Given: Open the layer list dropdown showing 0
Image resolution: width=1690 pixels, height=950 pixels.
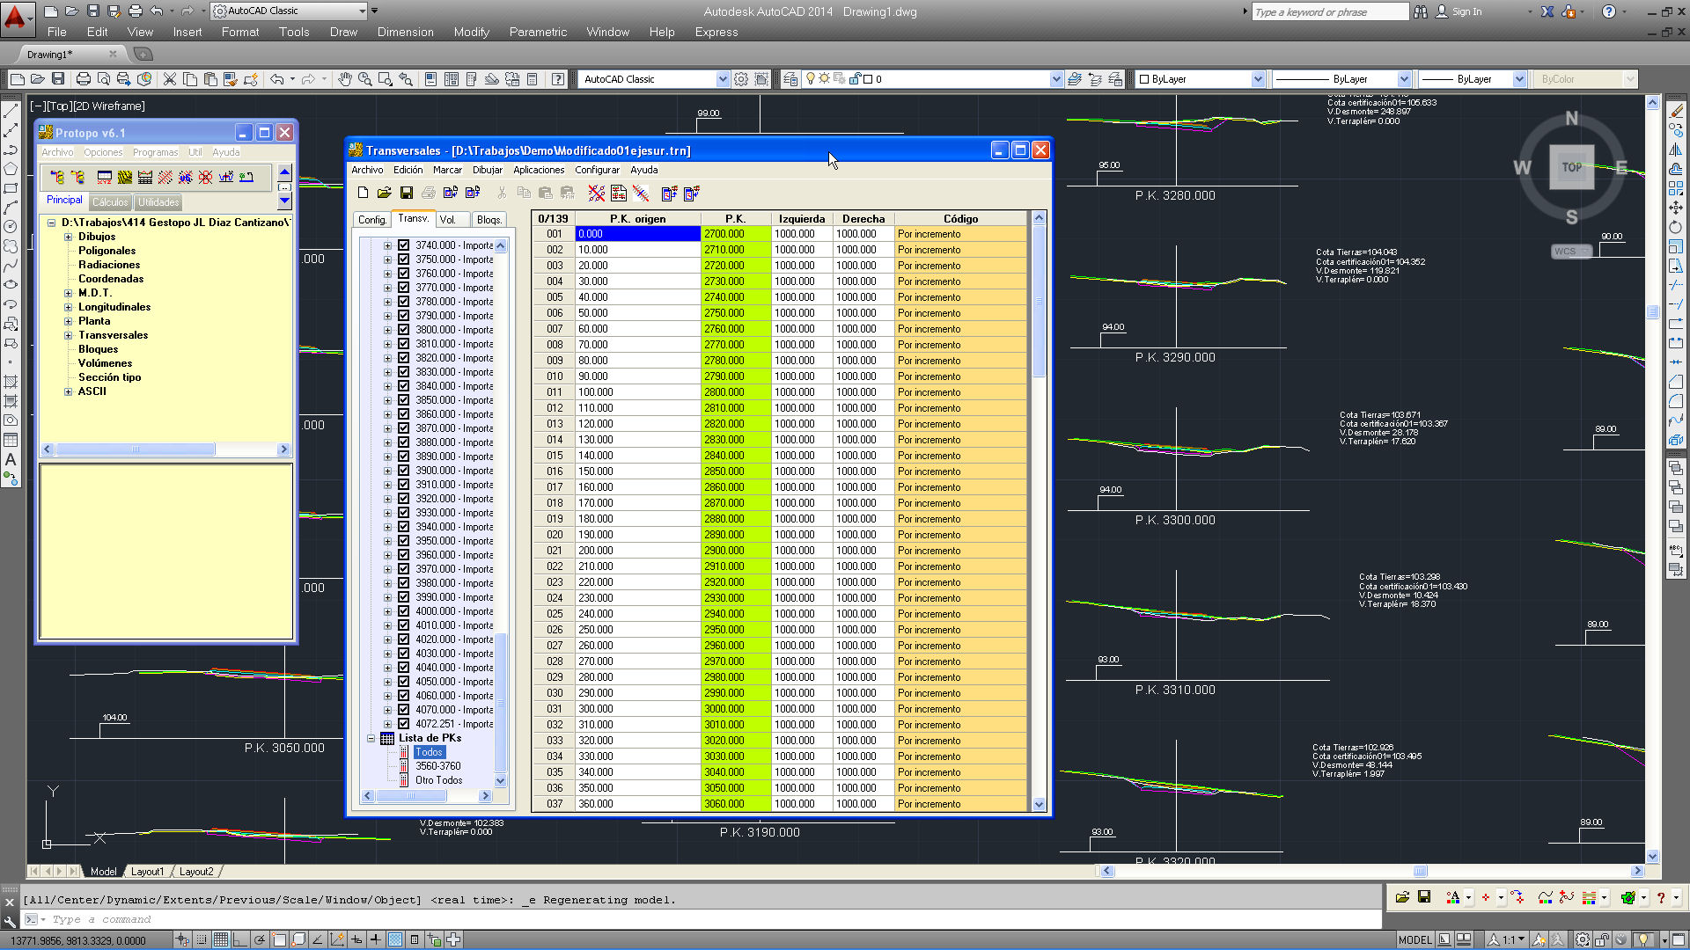Looking at the screenshot, I should (x=1056, y=79).
